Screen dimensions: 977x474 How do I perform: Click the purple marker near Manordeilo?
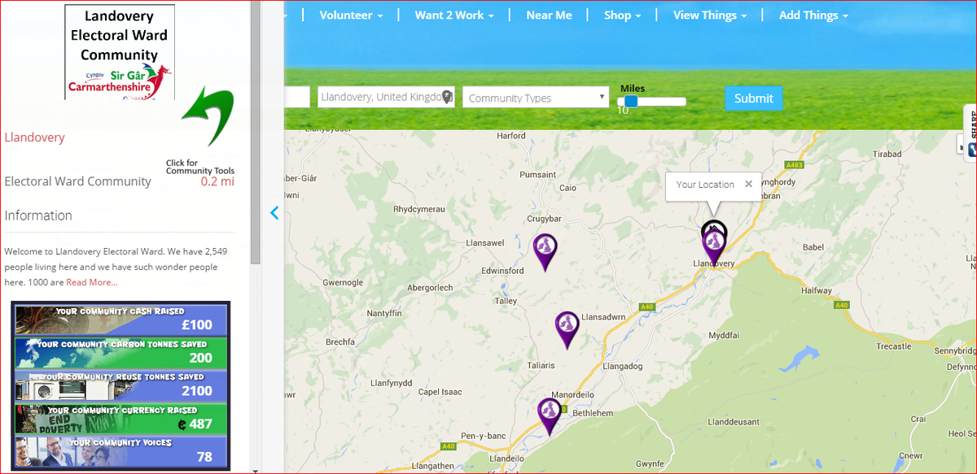550,416
